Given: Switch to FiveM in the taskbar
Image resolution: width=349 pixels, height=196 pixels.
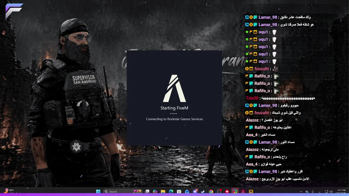Looking at the screenshot, I should 243,191.
